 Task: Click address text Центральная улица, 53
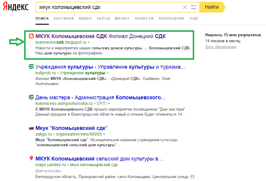pos(173,177)
